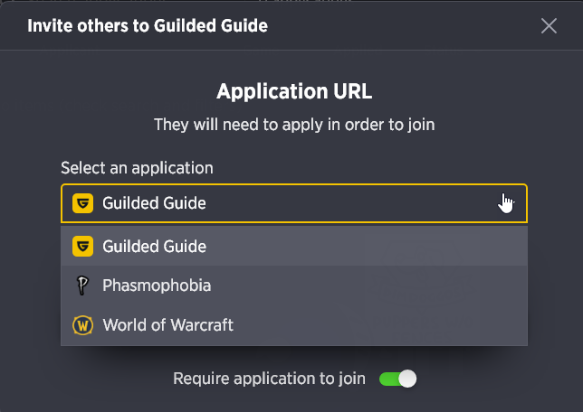Click the World of Warcraft game icon
583x412 pixels.
point(82,325)
